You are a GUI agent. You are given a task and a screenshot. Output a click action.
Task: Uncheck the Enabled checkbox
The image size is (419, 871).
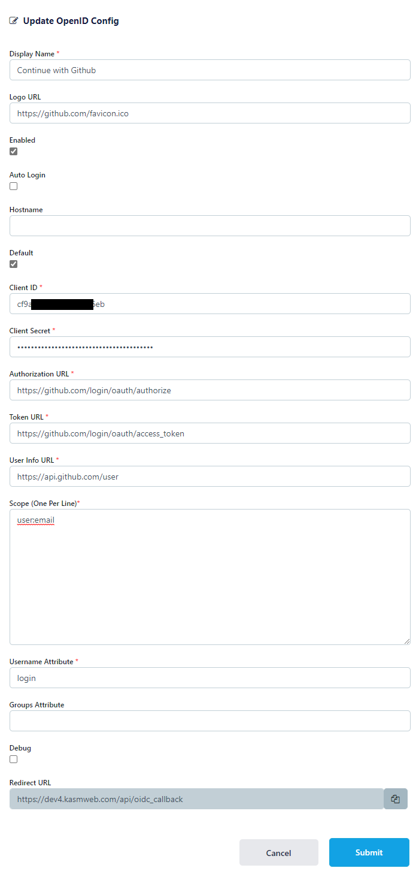[14, 152]
